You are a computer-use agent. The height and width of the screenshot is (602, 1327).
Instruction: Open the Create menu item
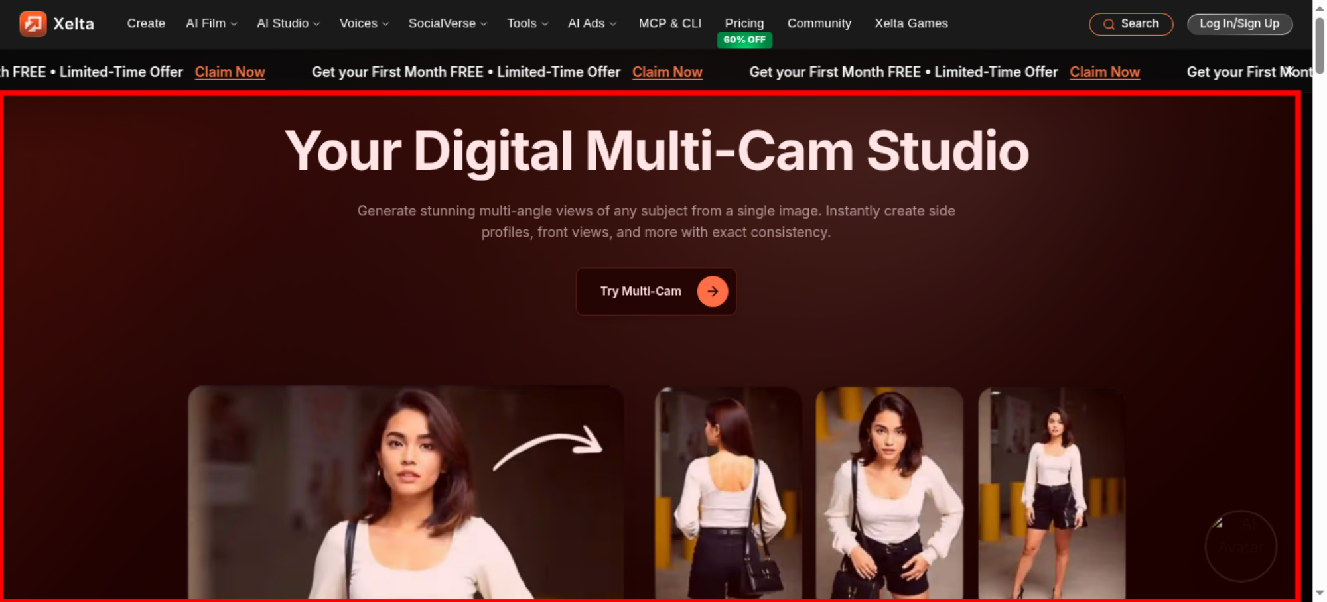click(146, 23)
